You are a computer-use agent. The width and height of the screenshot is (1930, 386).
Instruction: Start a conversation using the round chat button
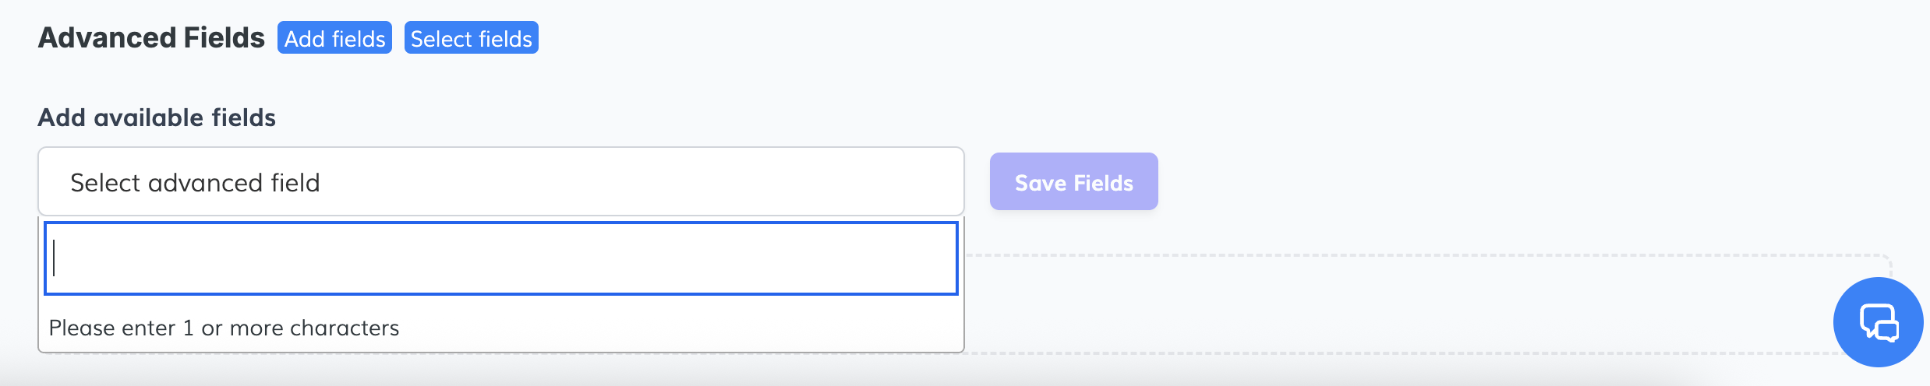click(1878, 321)
